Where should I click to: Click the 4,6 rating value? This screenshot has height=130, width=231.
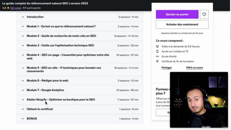click(4, 8)
